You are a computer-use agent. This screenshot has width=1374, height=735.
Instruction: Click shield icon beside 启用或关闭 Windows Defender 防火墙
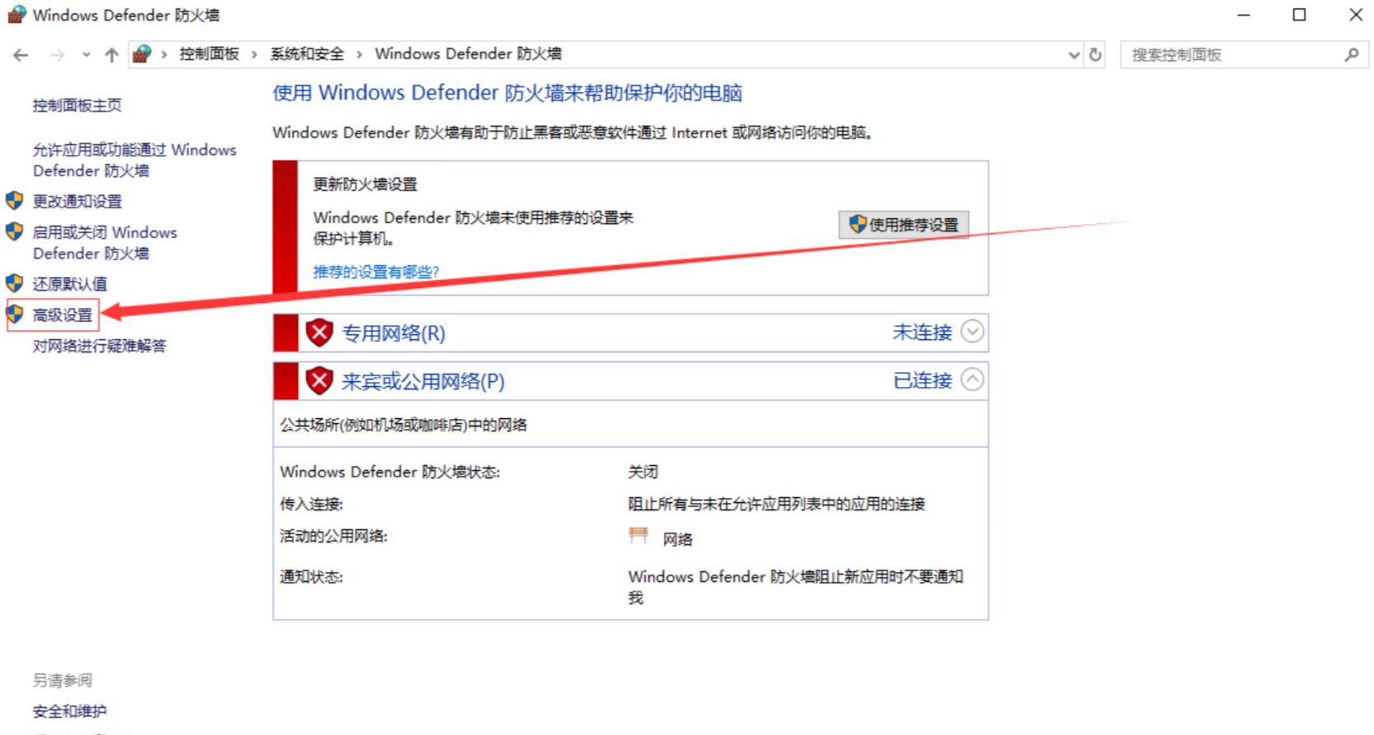(x=14, y=232)
